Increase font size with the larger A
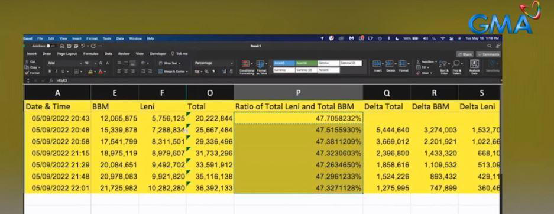The image size is (554, 214). click(101, 63)
